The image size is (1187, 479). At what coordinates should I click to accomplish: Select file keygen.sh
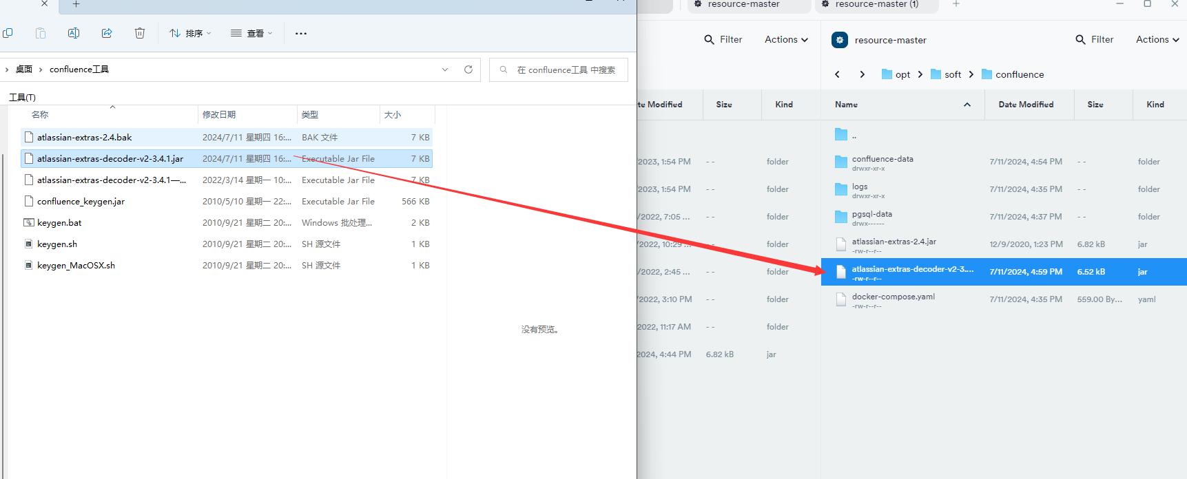pos(227,244)
